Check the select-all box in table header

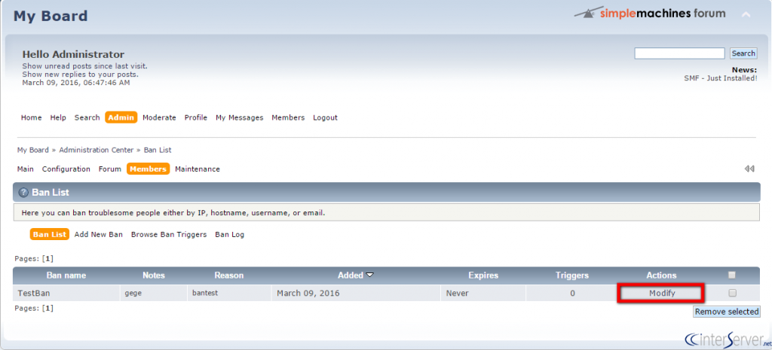click(731, 275)
